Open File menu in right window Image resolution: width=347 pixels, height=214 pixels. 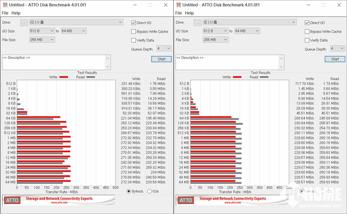[179, 13]
